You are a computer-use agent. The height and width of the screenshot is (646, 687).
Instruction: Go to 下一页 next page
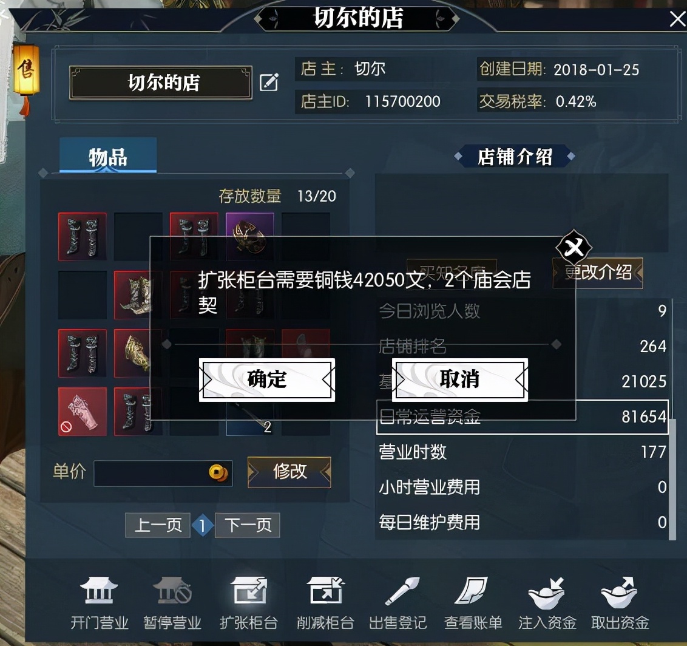pyautogui.click(x=248, y=525)
